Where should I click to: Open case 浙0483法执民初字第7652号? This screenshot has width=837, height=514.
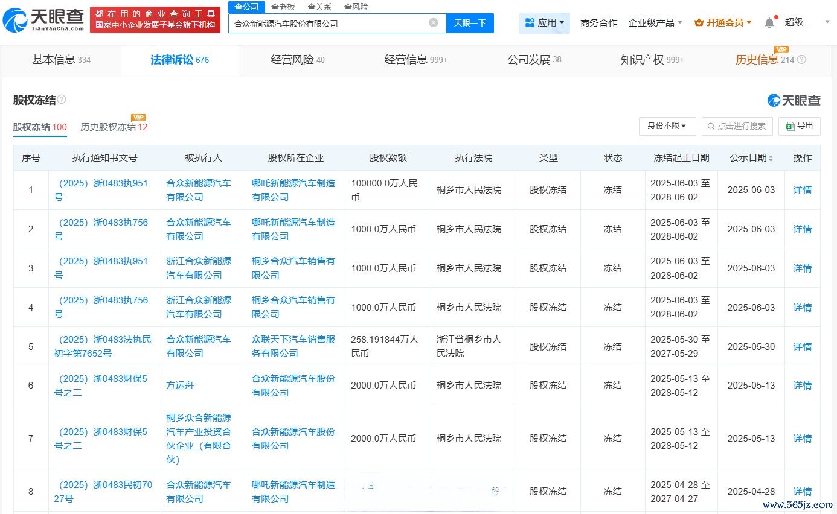coord(103,346)
